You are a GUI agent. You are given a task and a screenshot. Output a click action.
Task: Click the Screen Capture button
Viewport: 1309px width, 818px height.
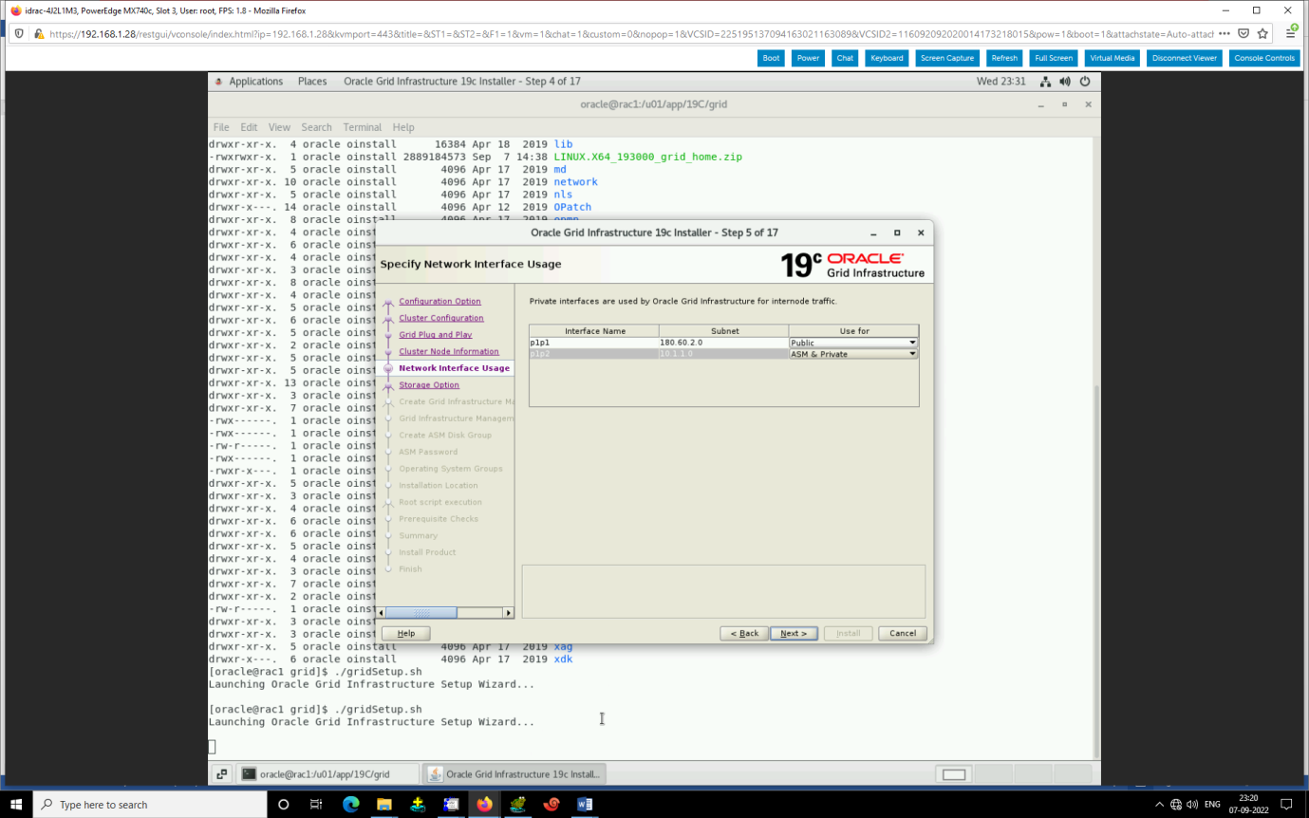947,58
